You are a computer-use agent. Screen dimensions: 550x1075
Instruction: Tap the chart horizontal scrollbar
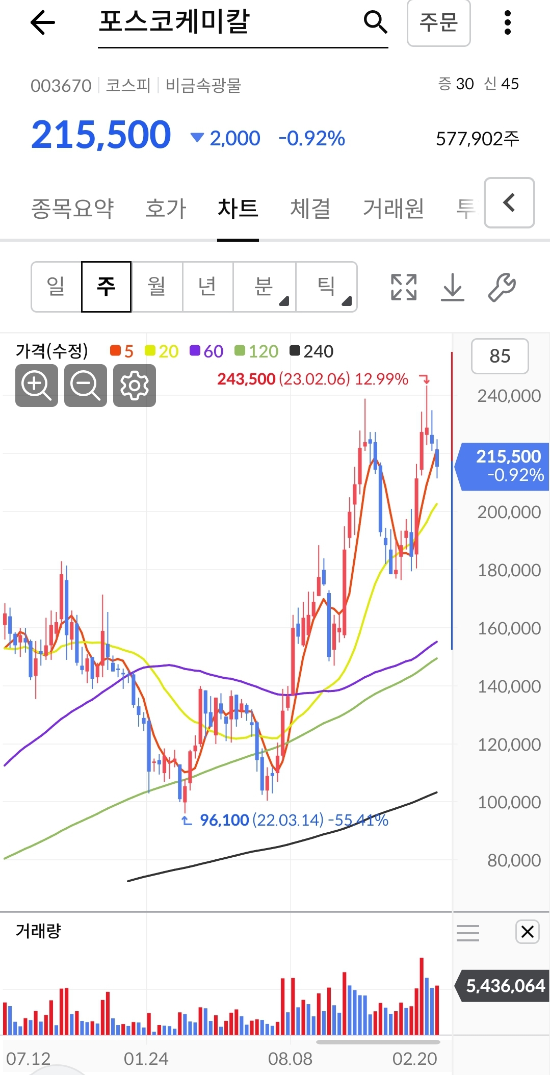coord(378,1042)
